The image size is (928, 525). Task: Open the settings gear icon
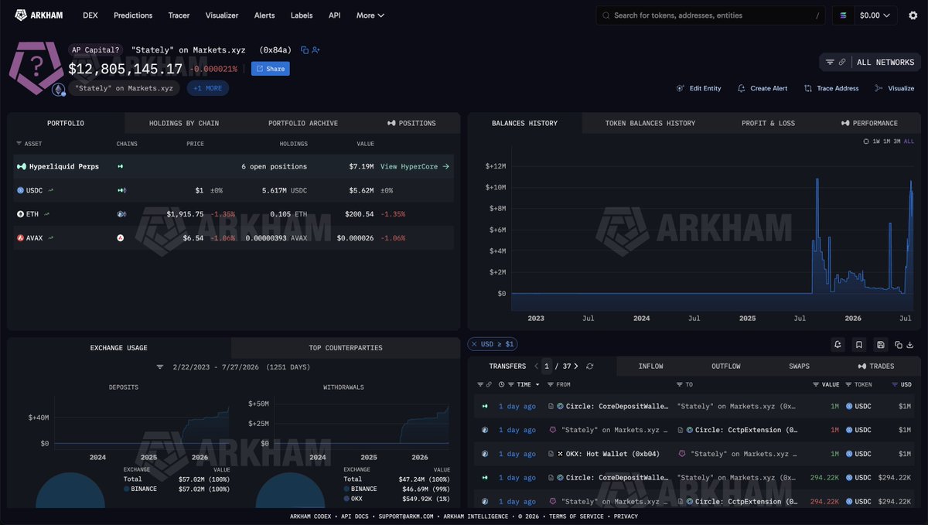[x=913, y=15]
